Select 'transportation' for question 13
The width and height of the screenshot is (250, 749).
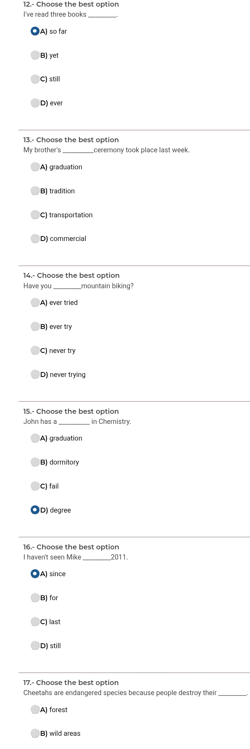click(35, 215)
